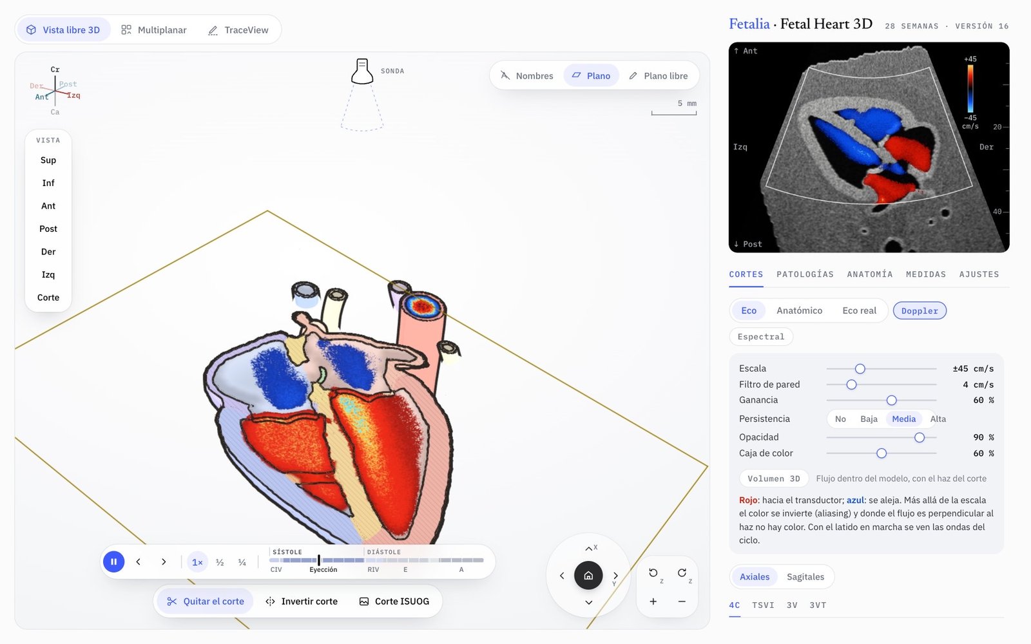Select Eco real rendering mode
Screen dimensions: 1031x644
[x=859, y=310]
